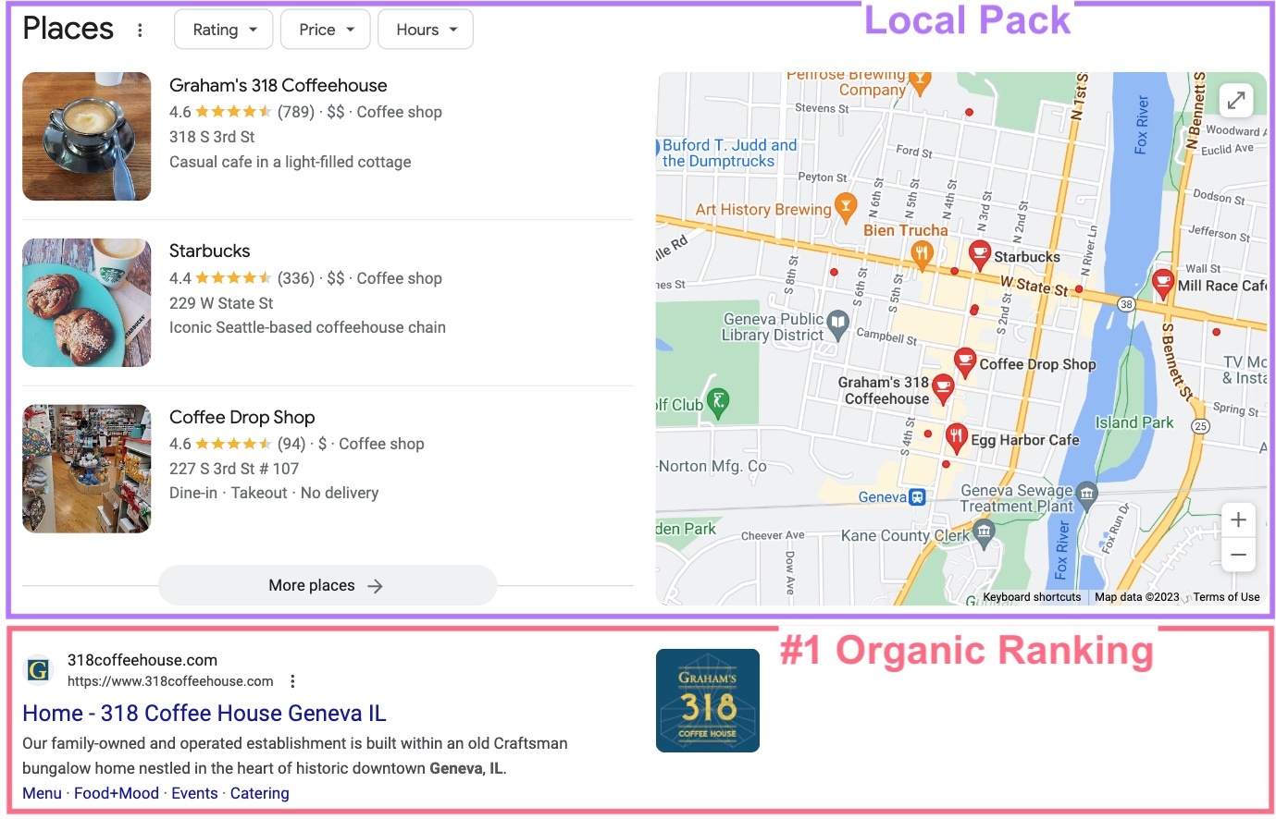Select the Egg Harbor Cafe map marker
1276x819 pixels.
[956, 437]
